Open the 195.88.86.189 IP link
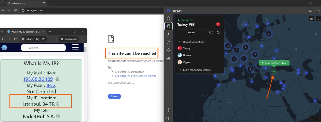This screenshot has width=321, height=122. click(38, 79)
